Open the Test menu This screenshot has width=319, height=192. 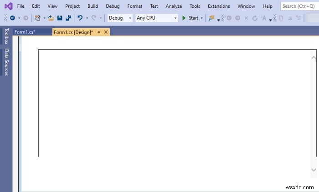[154, 6]
